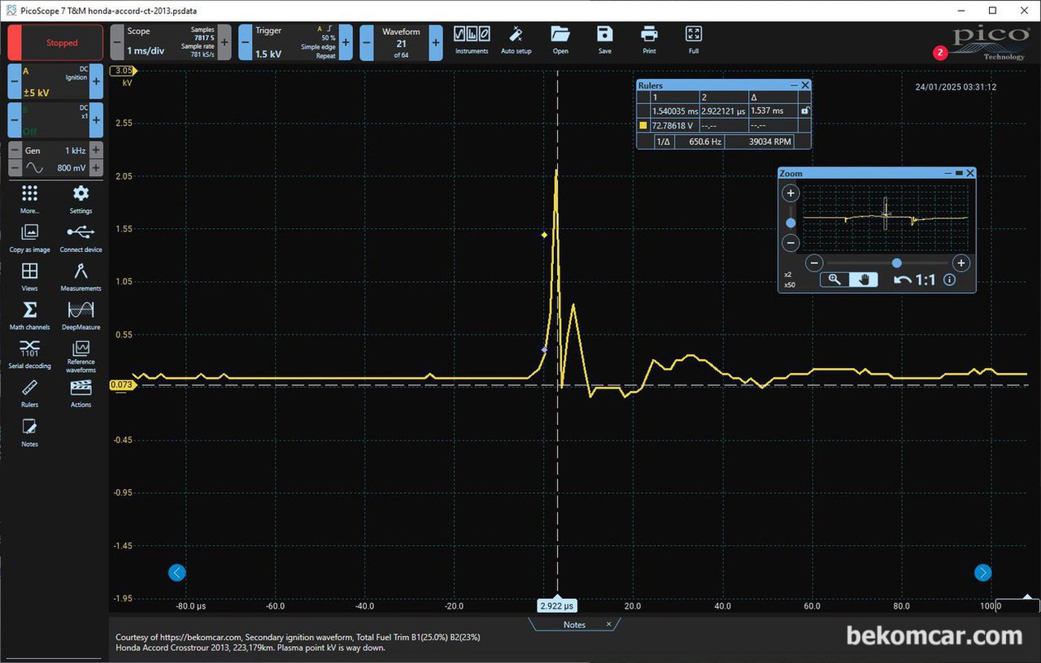Click the Auto setup icon
The height and width of the screenshot is (663, 1041).
tap(516, 41)
